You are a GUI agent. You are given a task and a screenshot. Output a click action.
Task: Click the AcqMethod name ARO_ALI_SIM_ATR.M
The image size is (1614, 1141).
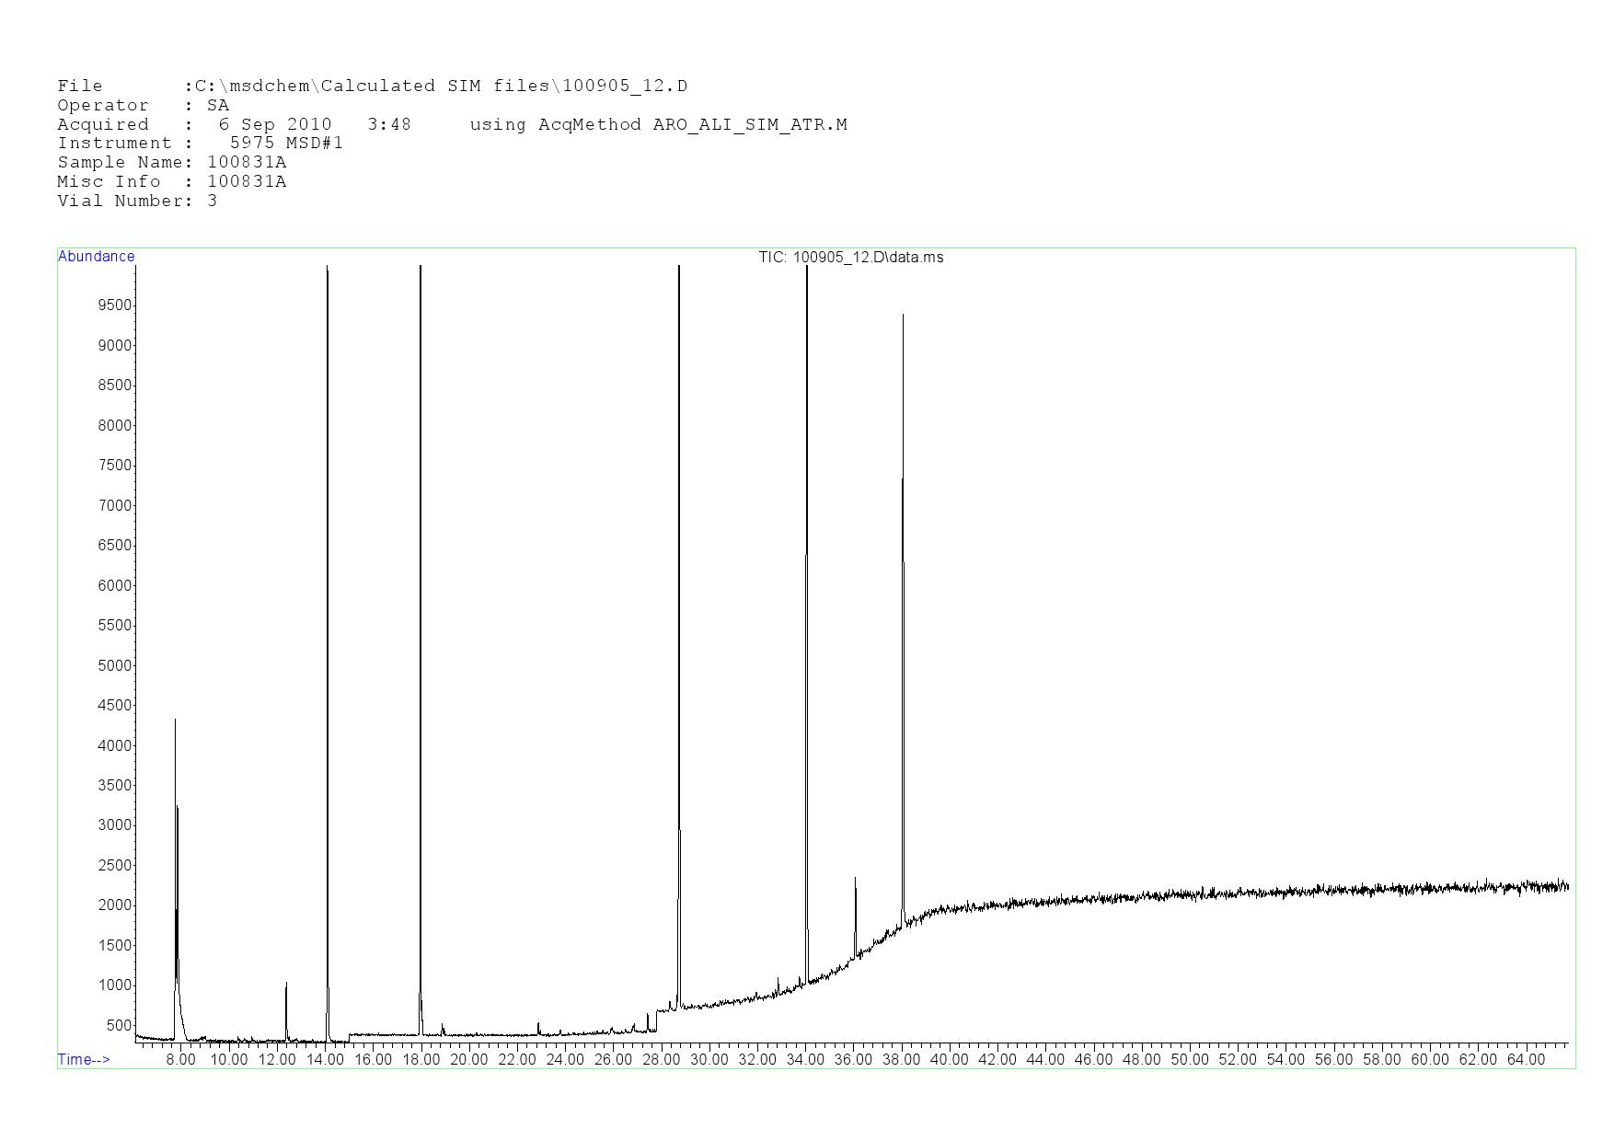tap(750, 124)
